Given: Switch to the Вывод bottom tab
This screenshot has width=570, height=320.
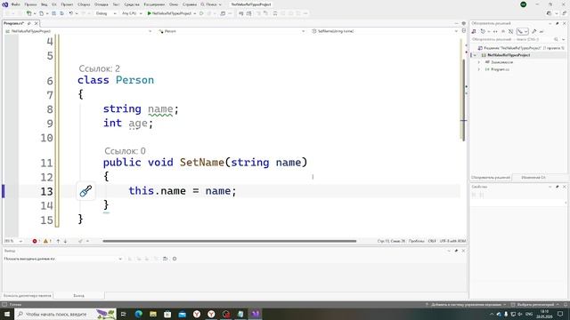Looking at the screenshot, I should 79,296.
